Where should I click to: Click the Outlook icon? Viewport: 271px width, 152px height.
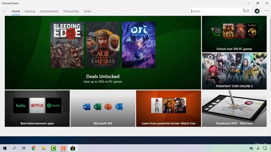coord(119,107)
